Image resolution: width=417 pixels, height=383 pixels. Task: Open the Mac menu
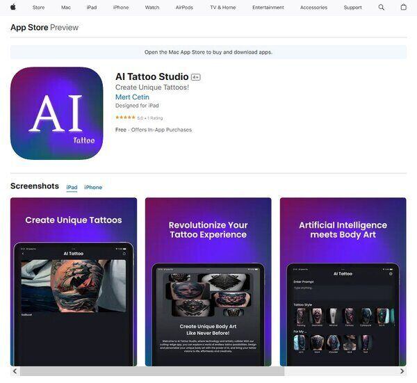click(x=66, y=8)
